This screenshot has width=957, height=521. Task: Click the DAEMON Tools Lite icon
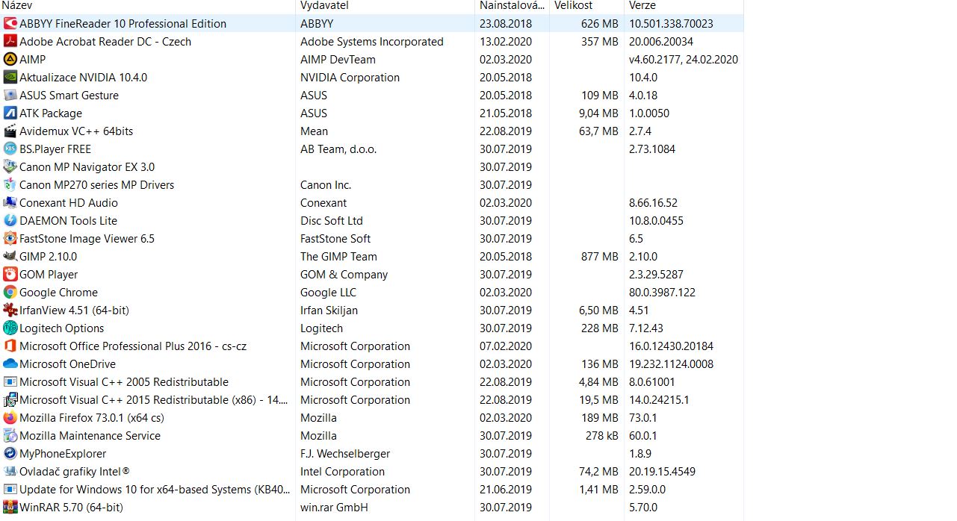point(10,221)
